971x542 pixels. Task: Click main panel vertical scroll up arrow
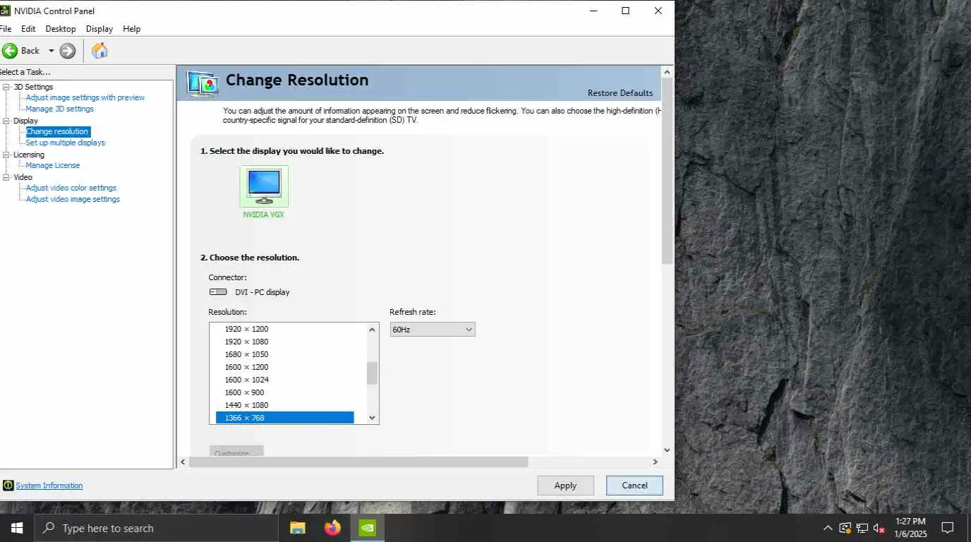(667, 72)
